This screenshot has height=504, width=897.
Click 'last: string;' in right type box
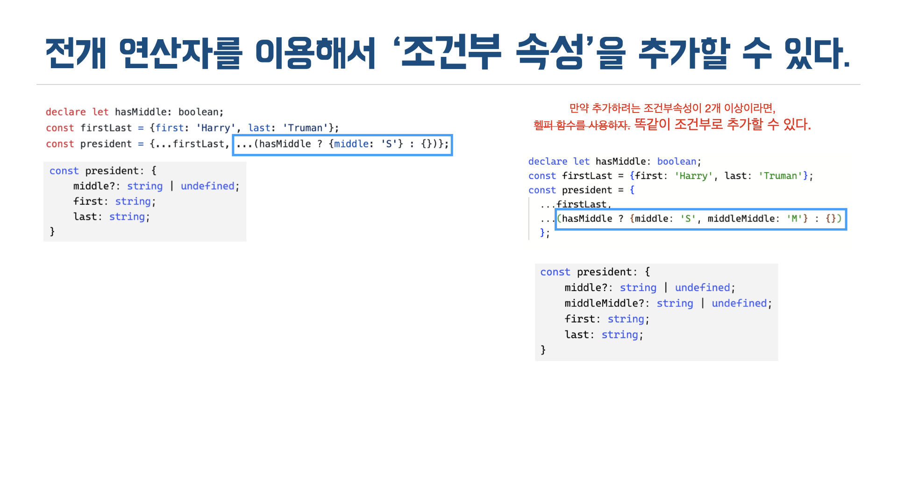pos(604,335)
